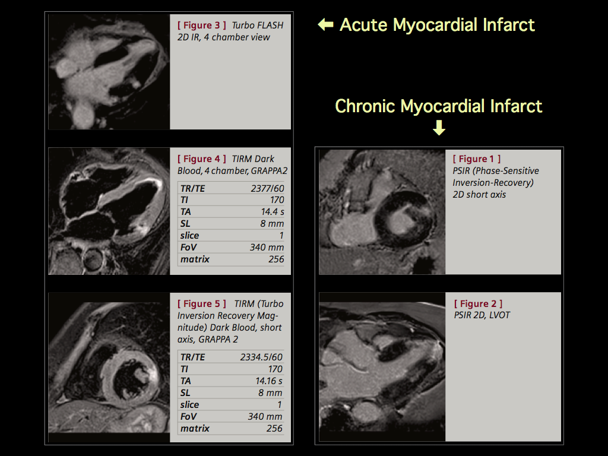Select the TI 170 parameter row
Screen dimensions: 608x456
click(x=232, y=200)
